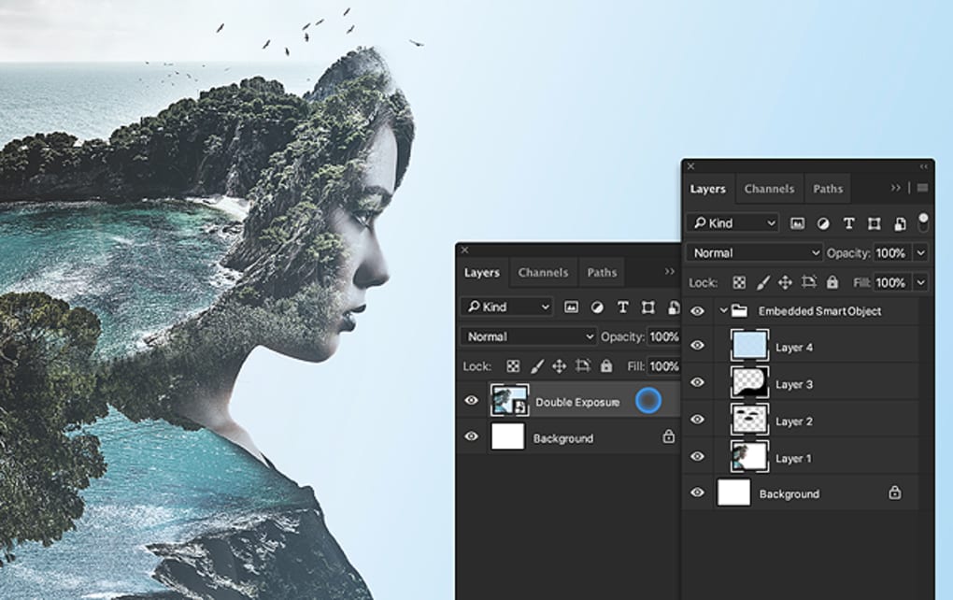
Task: Select the type layers filter icon
Action: pos(848,222)
